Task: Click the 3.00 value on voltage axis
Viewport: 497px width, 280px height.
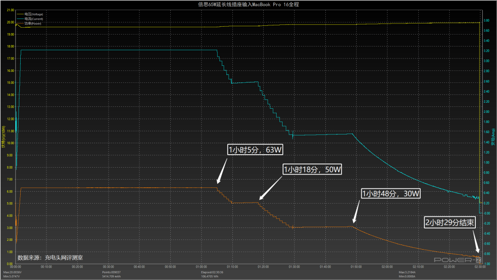Action: click(x=10, y=227)
